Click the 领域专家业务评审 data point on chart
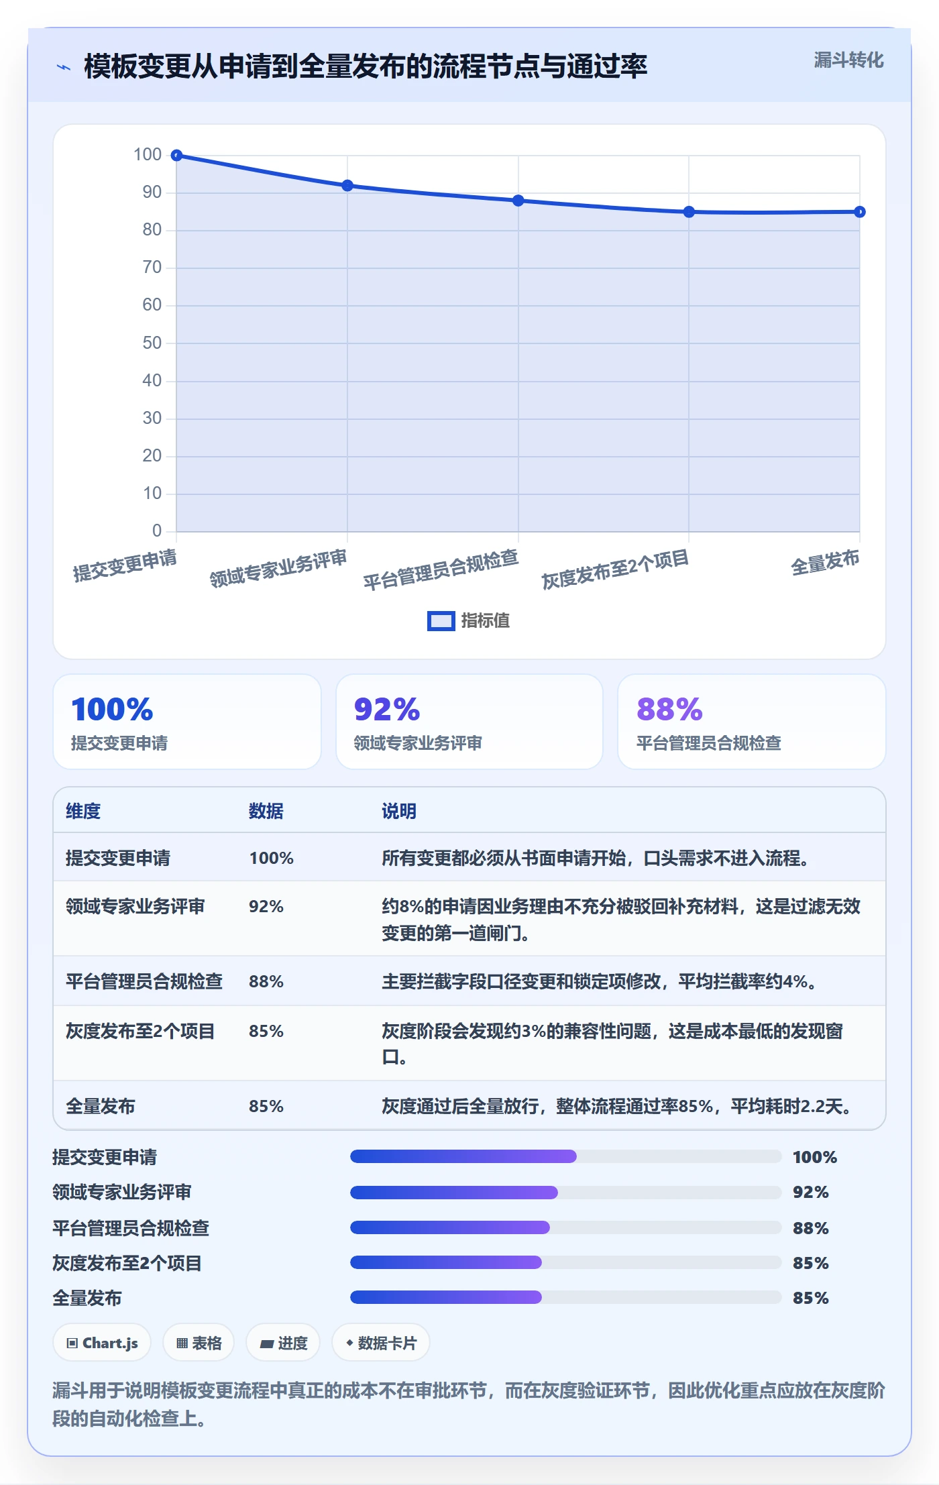This screenshot has height=1485, width=939. (x=347, y=186)
